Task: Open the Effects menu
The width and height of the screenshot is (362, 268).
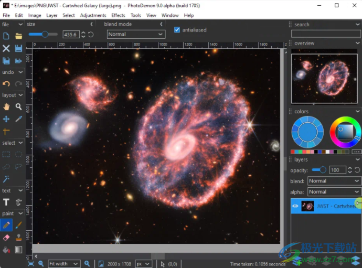Action: (x=118, y=15)
